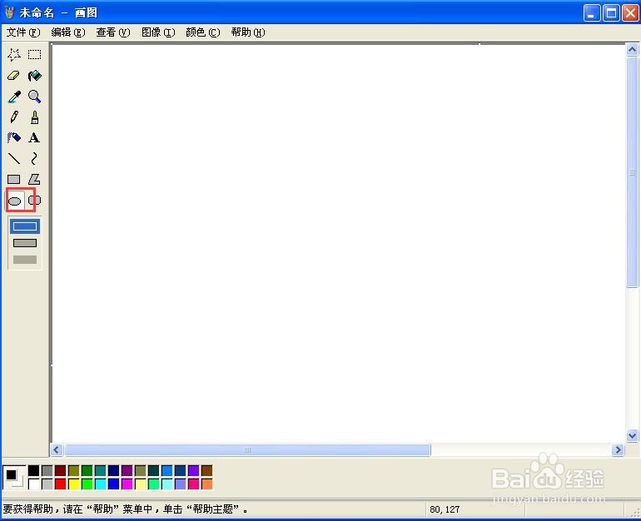Open the 查看(V) menu
Viewport: 641px width, 521px height.
(113, 32)
